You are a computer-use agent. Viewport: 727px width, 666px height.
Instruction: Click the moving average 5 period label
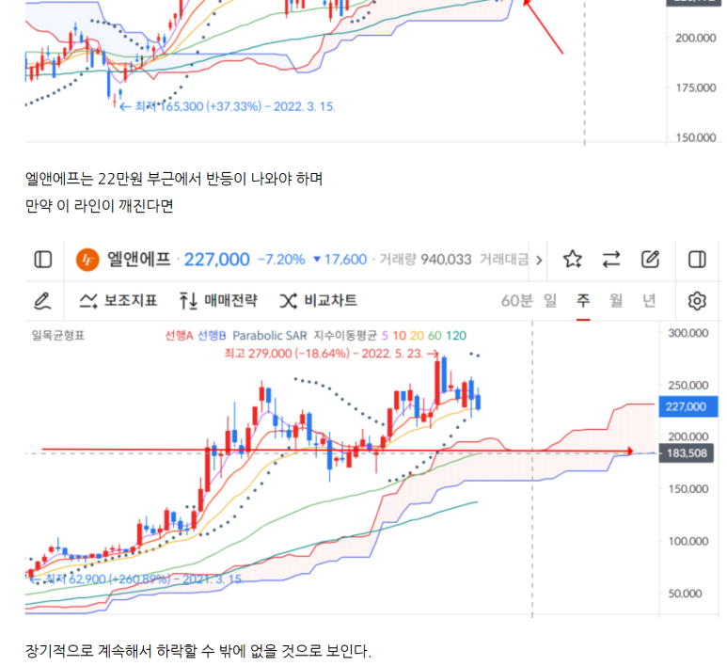click(x=385, y=335)
